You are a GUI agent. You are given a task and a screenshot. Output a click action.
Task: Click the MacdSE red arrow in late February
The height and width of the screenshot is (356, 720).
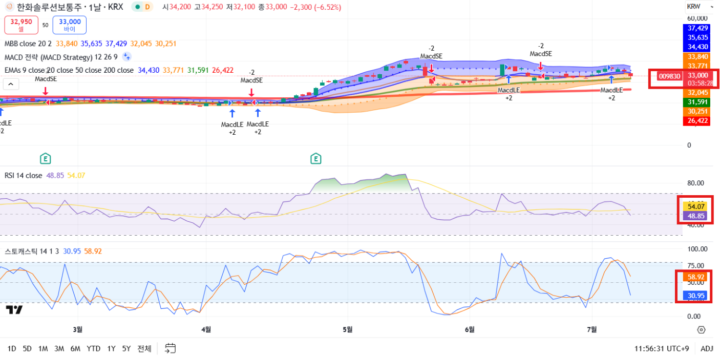pos(45,91)
